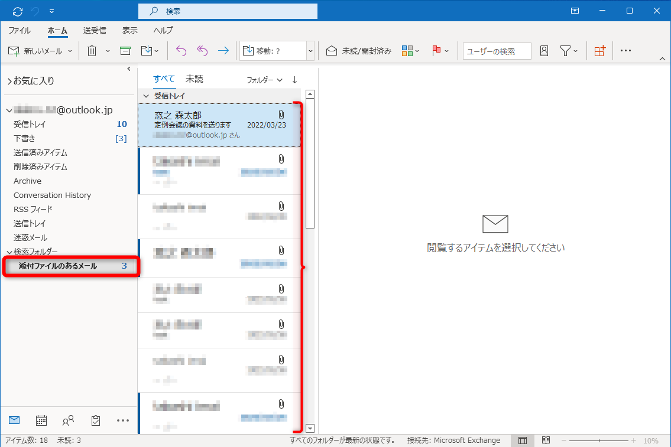Click the message list scrollbar up arrow
The height and width of the screenshot is (447, 671).
pos(310,94)
